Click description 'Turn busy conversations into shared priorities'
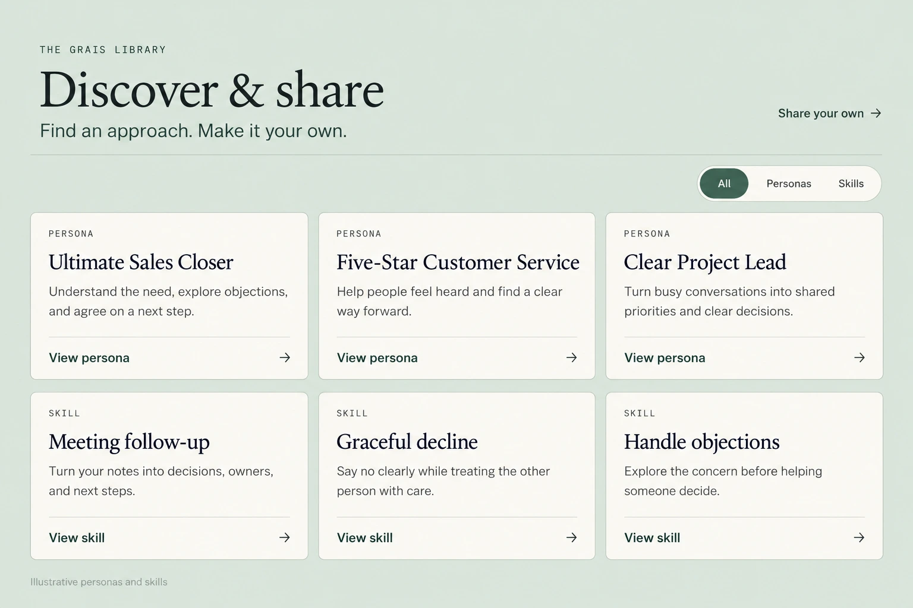 (x=729, y=301)
